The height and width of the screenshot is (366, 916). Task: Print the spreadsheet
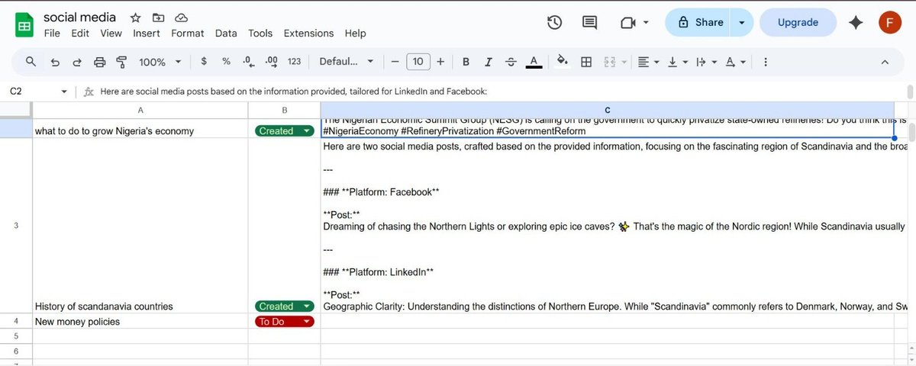pos(99,62)
